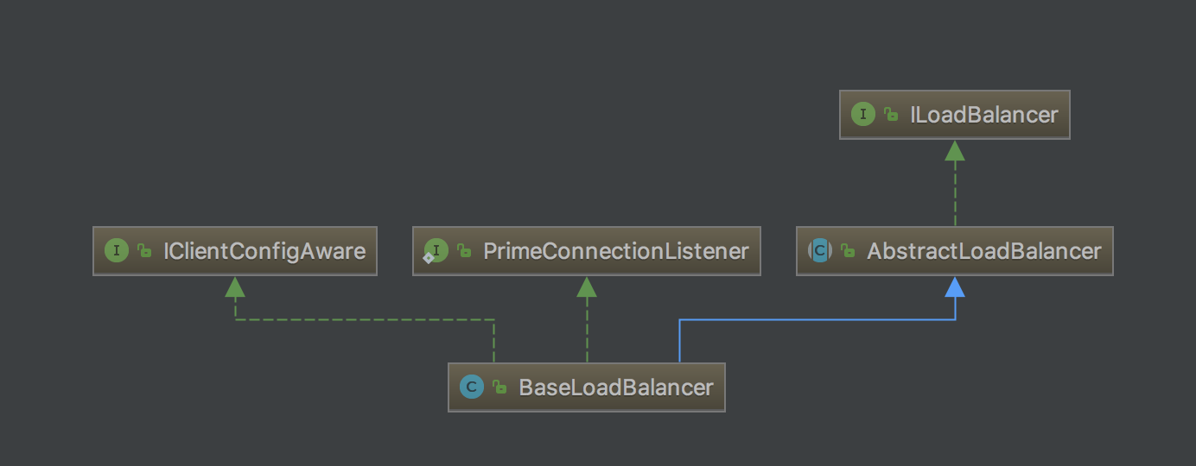Select the ILoadBalancer label text

(983, 115)
